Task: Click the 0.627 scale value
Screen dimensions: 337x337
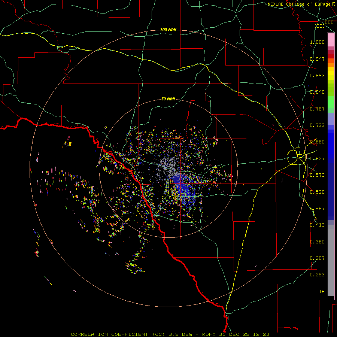Action: point(317,159)
